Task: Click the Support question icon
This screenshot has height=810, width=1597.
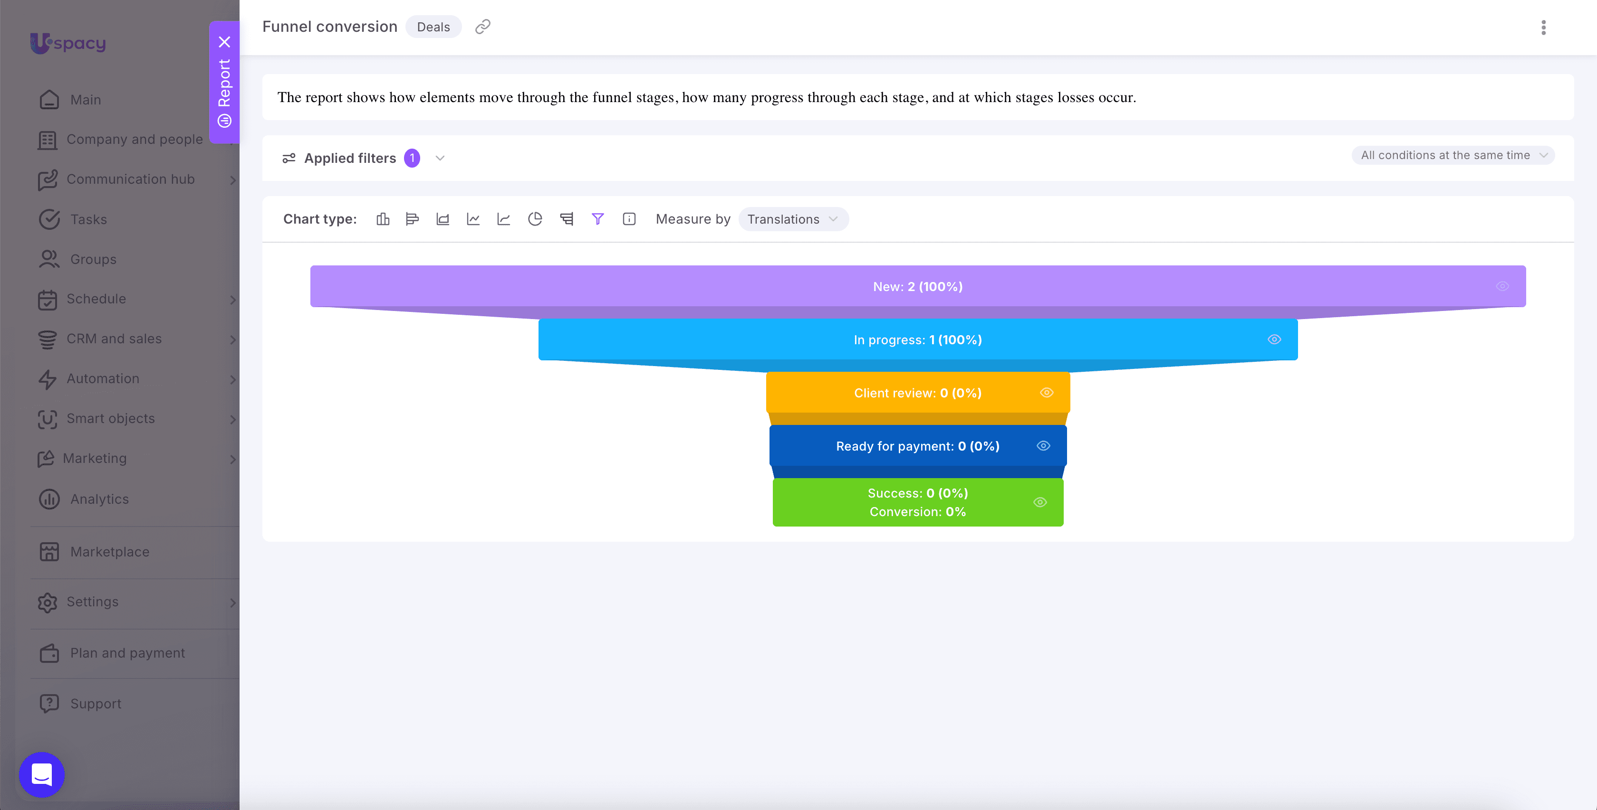Action: tap(49, 703)
